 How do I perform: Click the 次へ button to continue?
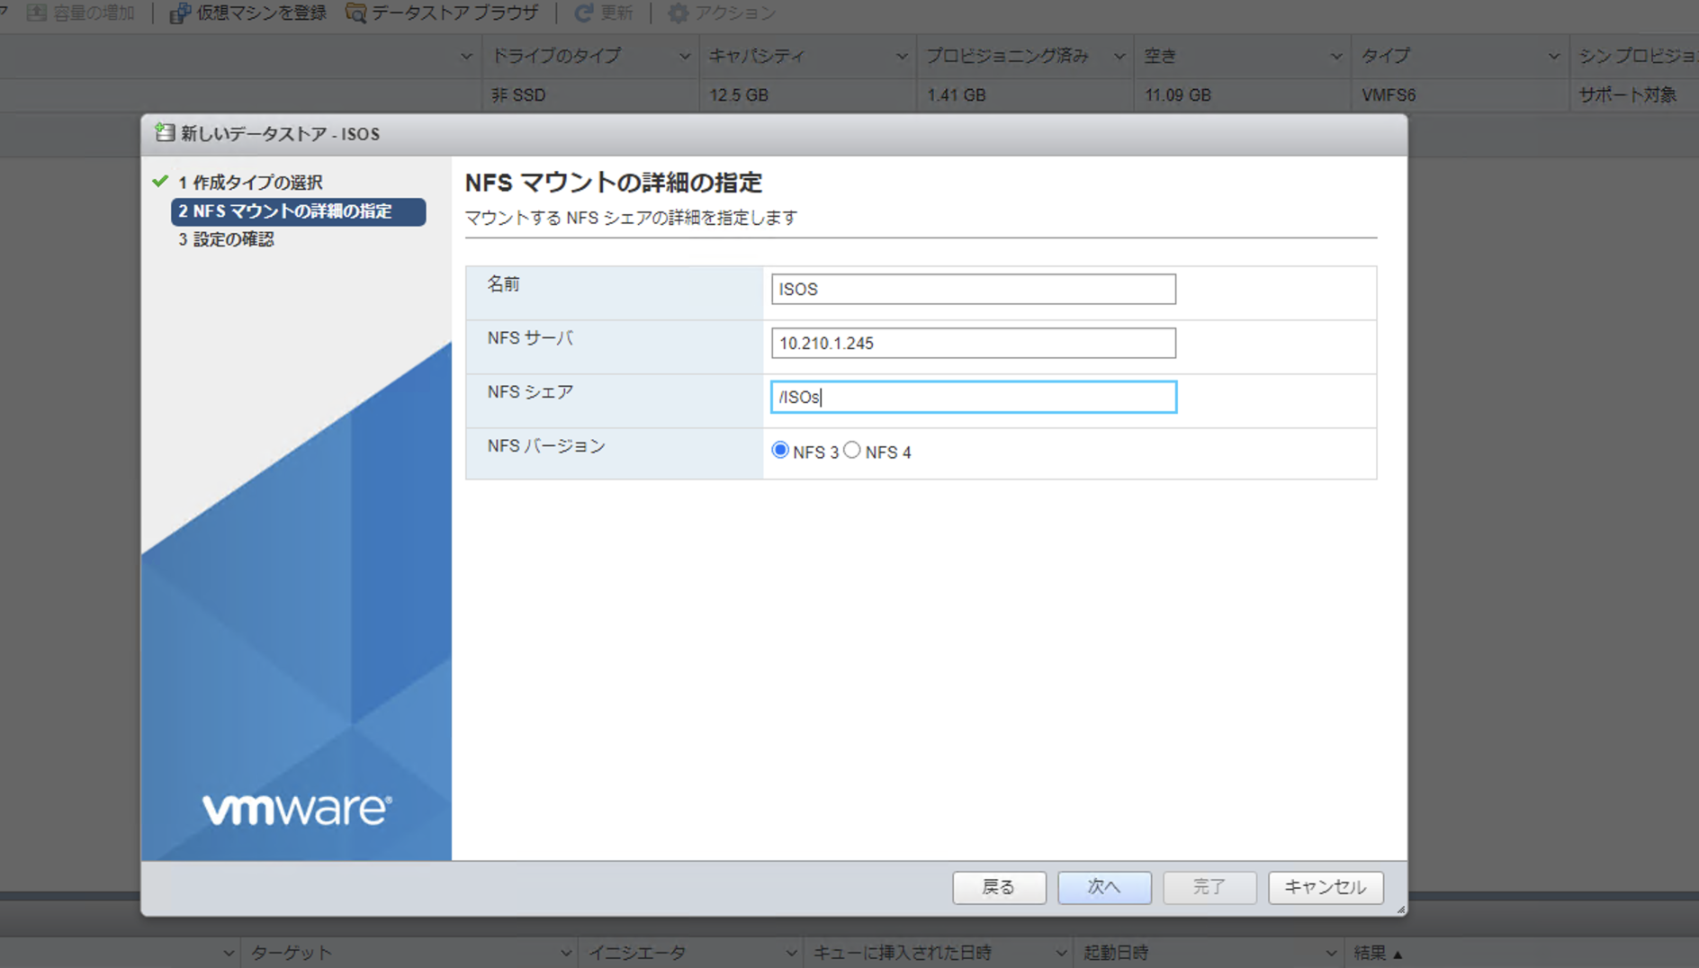(1104, 887)
